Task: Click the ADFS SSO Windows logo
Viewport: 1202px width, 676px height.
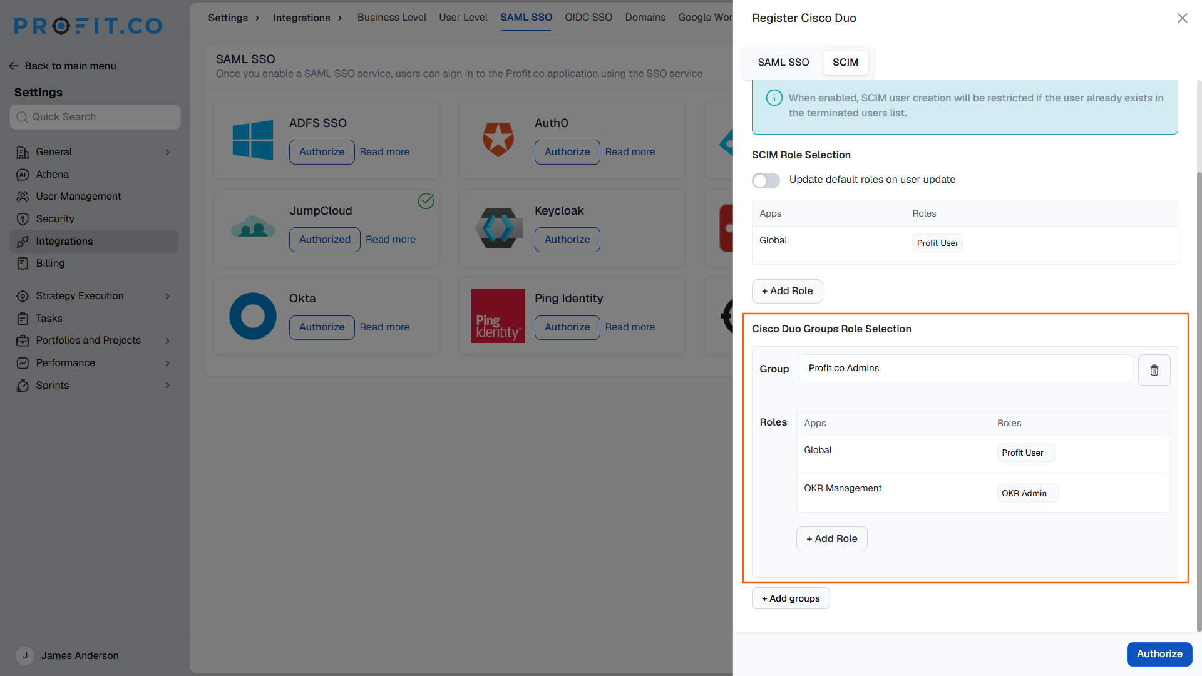Action: [x=253, y=140]
